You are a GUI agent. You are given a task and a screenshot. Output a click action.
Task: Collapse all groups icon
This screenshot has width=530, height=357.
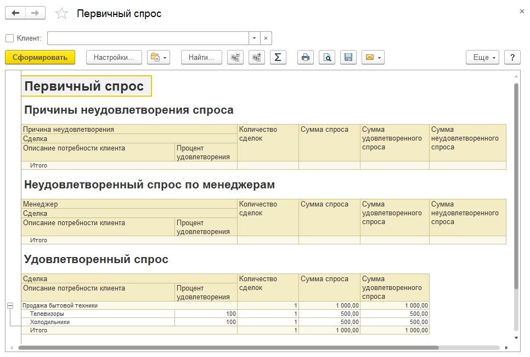[x=235, y=58]
